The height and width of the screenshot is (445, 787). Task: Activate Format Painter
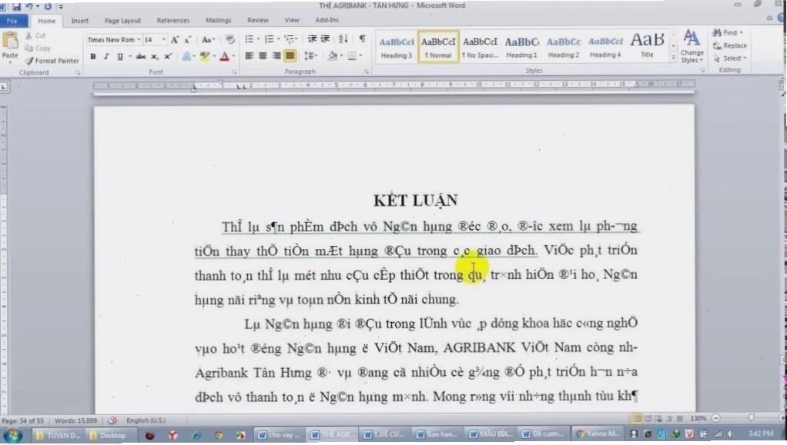click(x=52, y=61)
